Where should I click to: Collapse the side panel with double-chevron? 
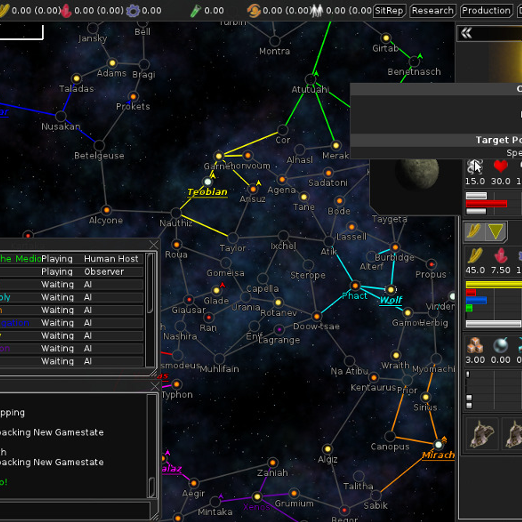tap(466, 33)
